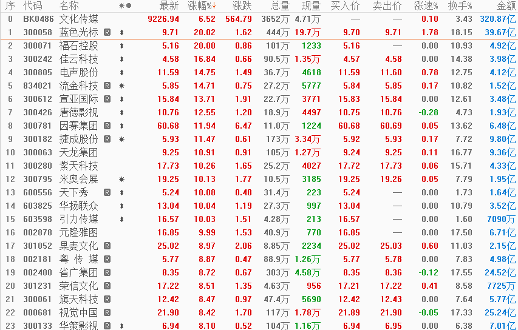Screen dimensions: 518x330
Task: Click the 金额 column header
Action: (x=506, y=5)
